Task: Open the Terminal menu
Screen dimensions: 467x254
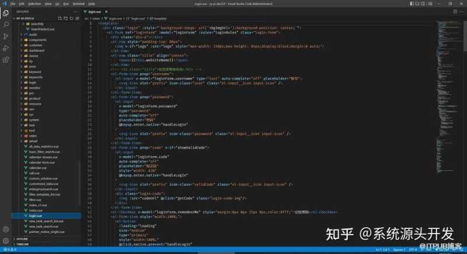Action: point(79,4)
